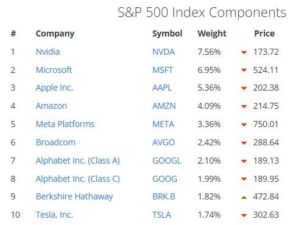This screenshot has width=293, height=225.
Task: Click the BRK.B ticker symbol
Action: (x=164, y=196)
